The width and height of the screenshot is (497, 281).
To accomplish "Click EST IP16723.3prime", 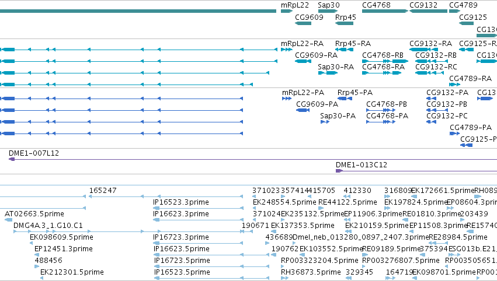I will click(x=181, y=238).
